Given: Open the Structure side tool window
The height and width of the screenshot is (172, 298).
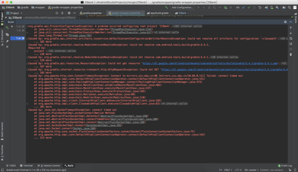Looking at the screenshot, I should [2, 37].
